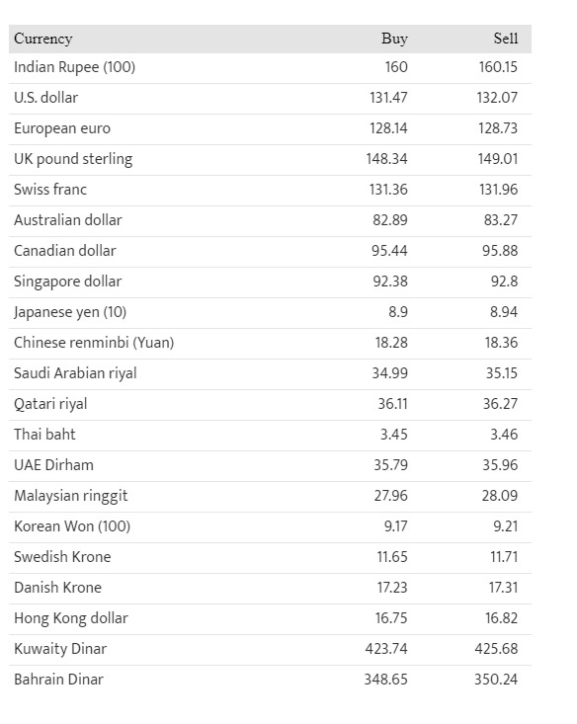
Task: Click the Swiss franc buy value 131.36
Action: point(388,190)
